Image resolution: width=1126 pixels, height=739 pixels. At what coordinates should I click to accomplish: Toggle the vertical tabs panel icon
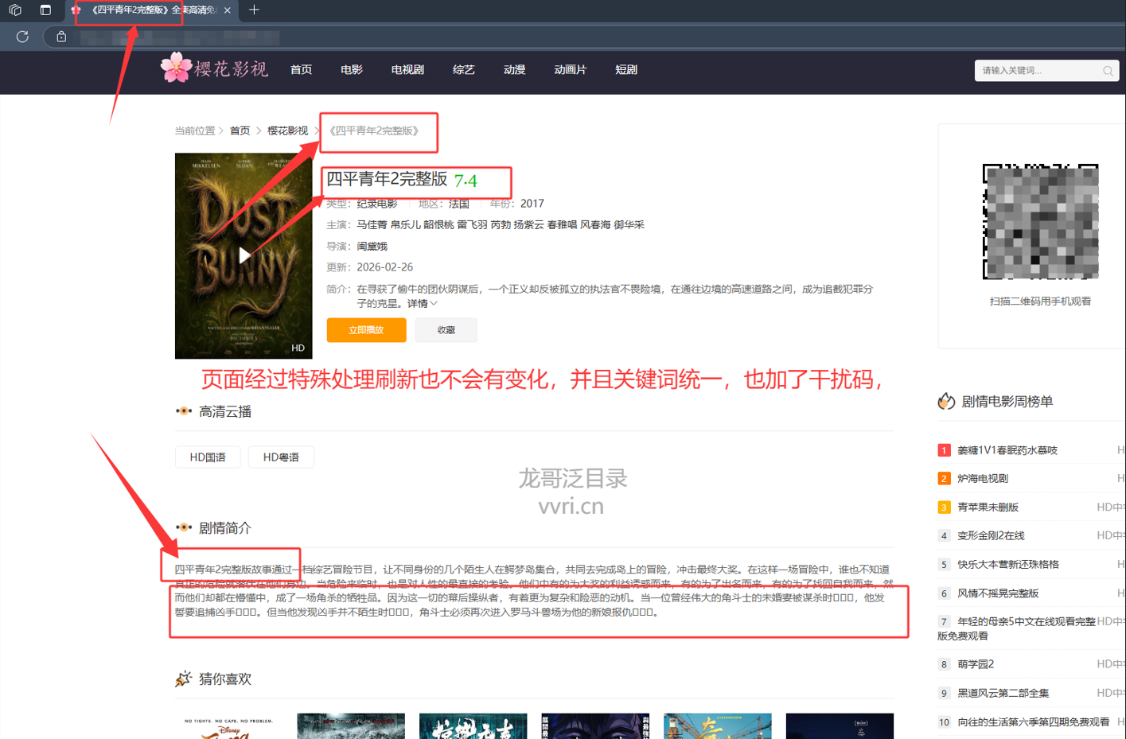(x=45, y=10)
